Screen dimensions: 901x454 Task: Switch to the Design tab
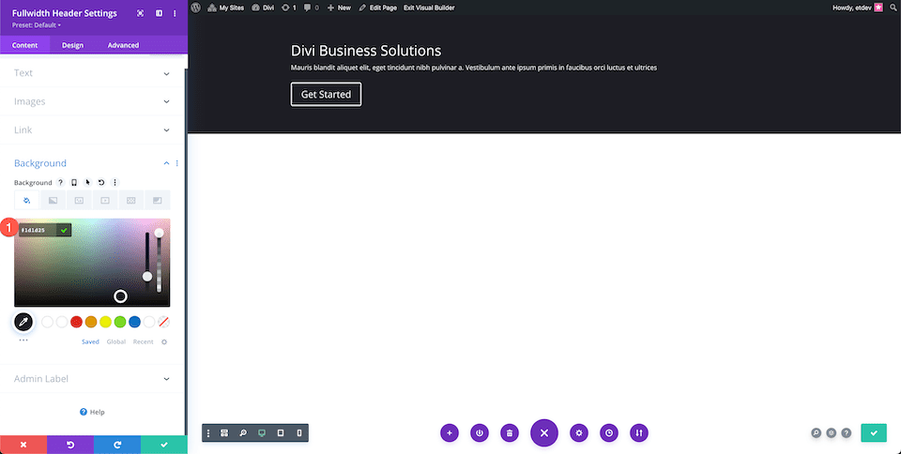click(x=72, y=45)
